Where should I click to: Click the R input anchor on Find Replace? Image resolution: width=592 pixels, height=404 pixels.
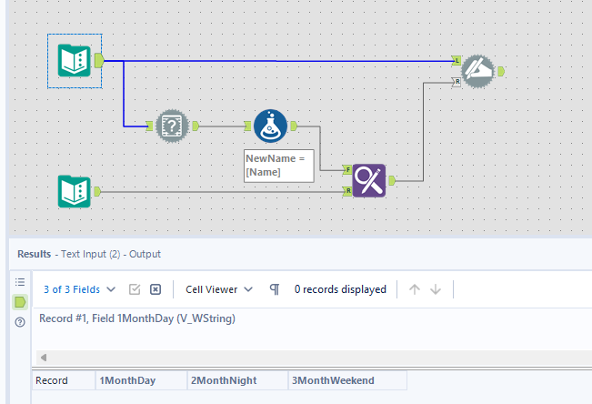tap(347, 191)
